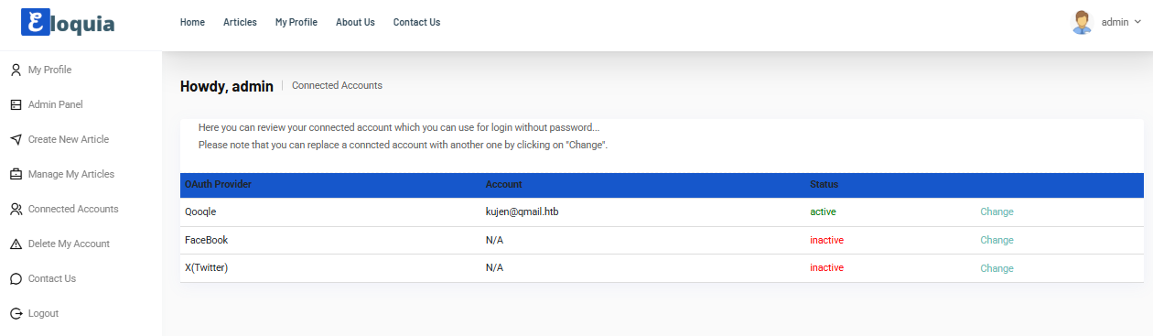1153x336 pixels.
Task: Go to About Us in top navigation
Action: [355, 22]
